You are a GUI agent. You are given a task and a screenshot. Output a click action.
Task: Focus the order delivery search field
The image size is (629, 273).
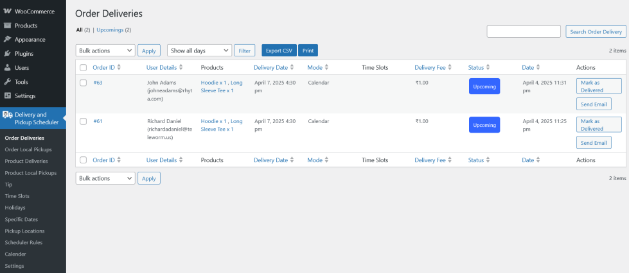coord(524,31)
